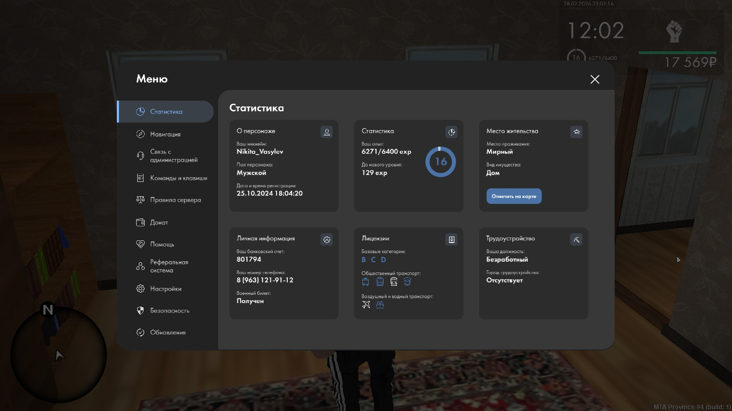
Task: Open the Реферальная система section
Action: click(x=169, y=267)
